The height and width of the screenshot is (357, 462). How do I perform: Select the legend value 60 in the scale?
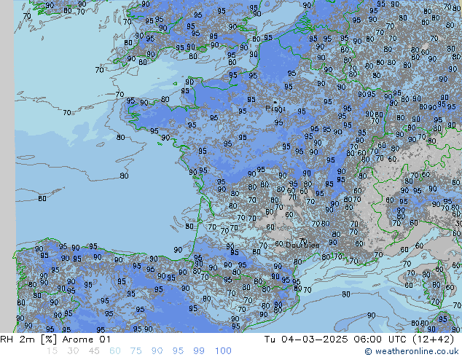click(x=115, y=351)
